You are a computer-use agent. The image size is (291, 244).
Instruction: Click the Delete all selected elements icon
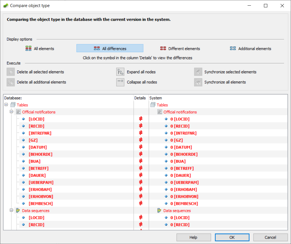click(10, 72)
